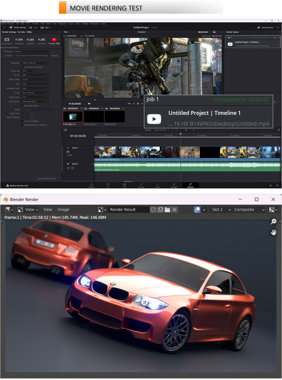Click the Render Queue toolbar button
This screenshot has width=282, height=380.
265,28
